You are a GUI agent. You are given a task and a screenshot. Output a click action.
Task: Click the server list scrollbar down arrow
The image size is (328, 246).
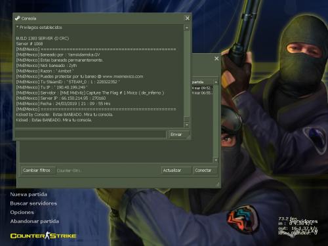coord(216,160)
